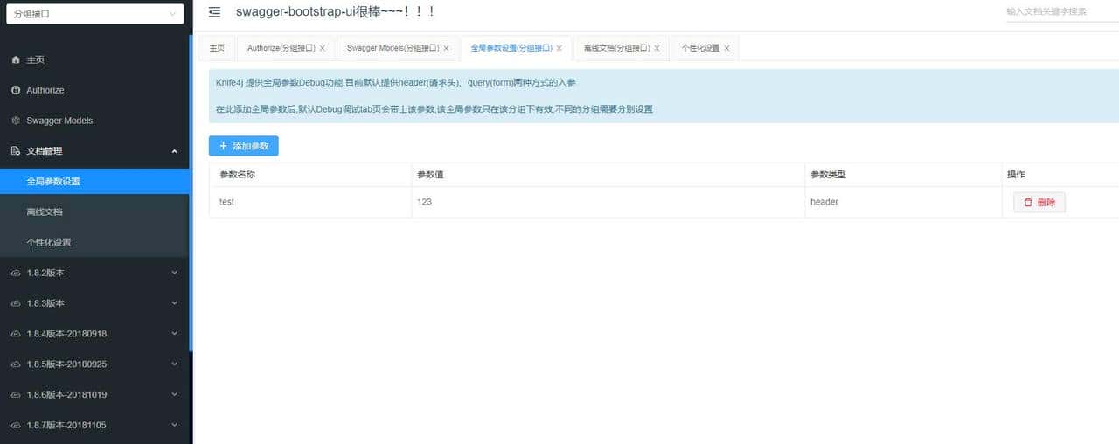The height and width of the screenshot is (444, 1119).
Task: Open the 分组接口 group dropdown
Action: 94,13
